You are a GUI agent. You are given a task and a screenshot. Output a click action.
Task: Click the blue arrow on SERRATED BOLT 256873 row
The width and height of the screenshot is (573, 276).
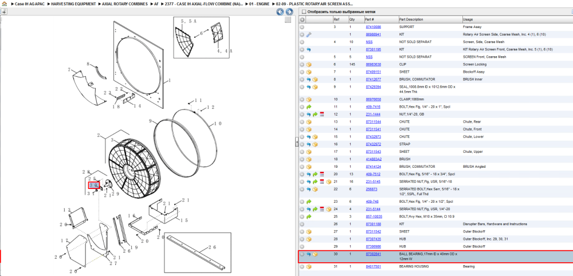tap(309, 190)
